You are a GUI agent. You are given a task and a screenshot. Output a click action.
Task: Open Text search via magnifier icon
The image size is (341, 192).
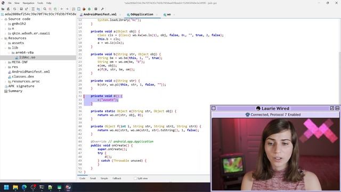pos(45,9)
